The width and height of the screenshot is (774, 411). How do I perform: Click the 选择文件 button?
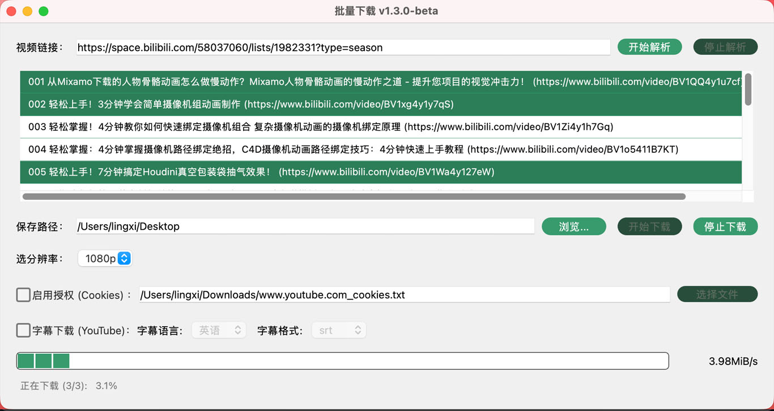[717, 294]
